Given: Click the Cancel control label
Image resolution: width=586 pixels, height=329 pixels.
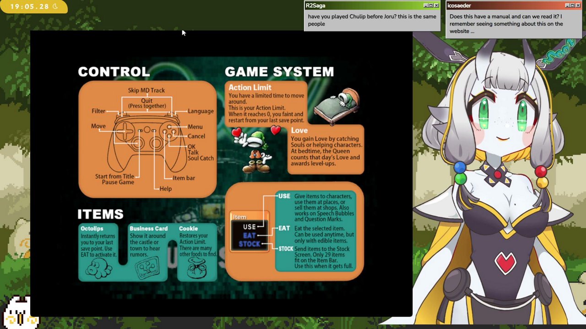Looking at the screenshot, I should (196, 136).
